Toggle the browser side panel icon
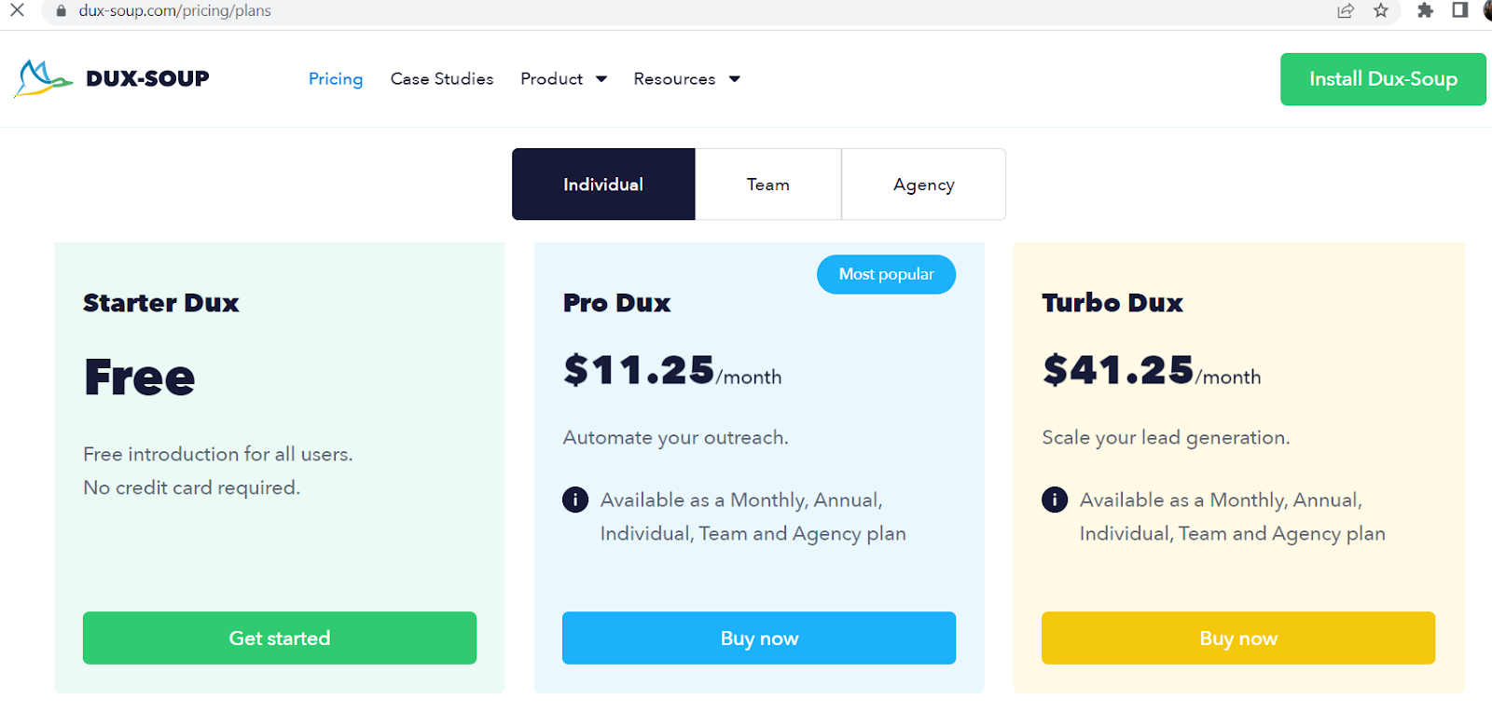The height and width of the screenshot is (727, 1492). 1459,11
